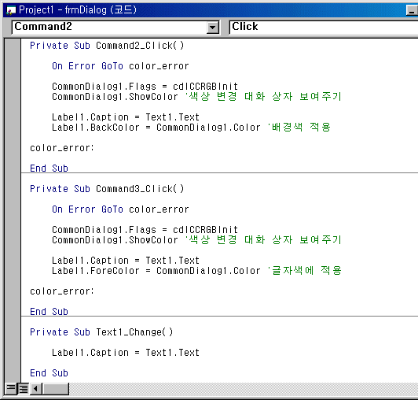Image resolution: width=418 pixels, height=400 pixels.
Task: Click the form icon in the title bar
Action: (x=11, y=10)
